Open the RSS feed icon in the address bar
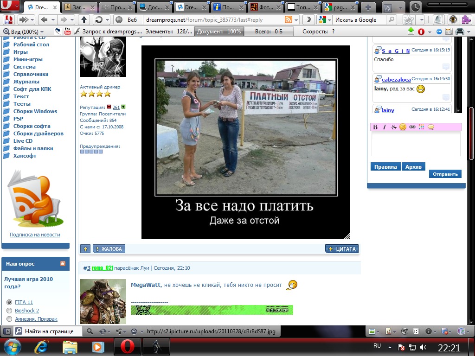The width and height of the screenshot is (475, 356). pyautogui.click(x=289, y=19)
